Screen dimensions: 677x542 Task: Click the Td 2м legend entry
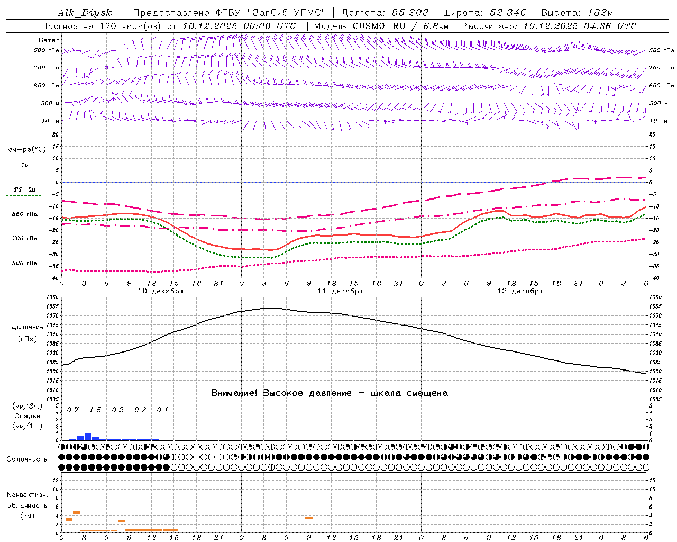click(x=24, y=189)
